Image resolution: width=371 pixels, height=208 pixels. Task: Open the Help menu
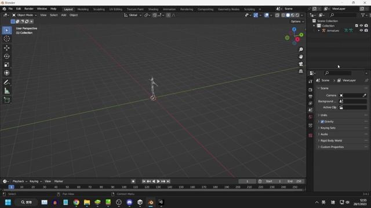(53, 9)
